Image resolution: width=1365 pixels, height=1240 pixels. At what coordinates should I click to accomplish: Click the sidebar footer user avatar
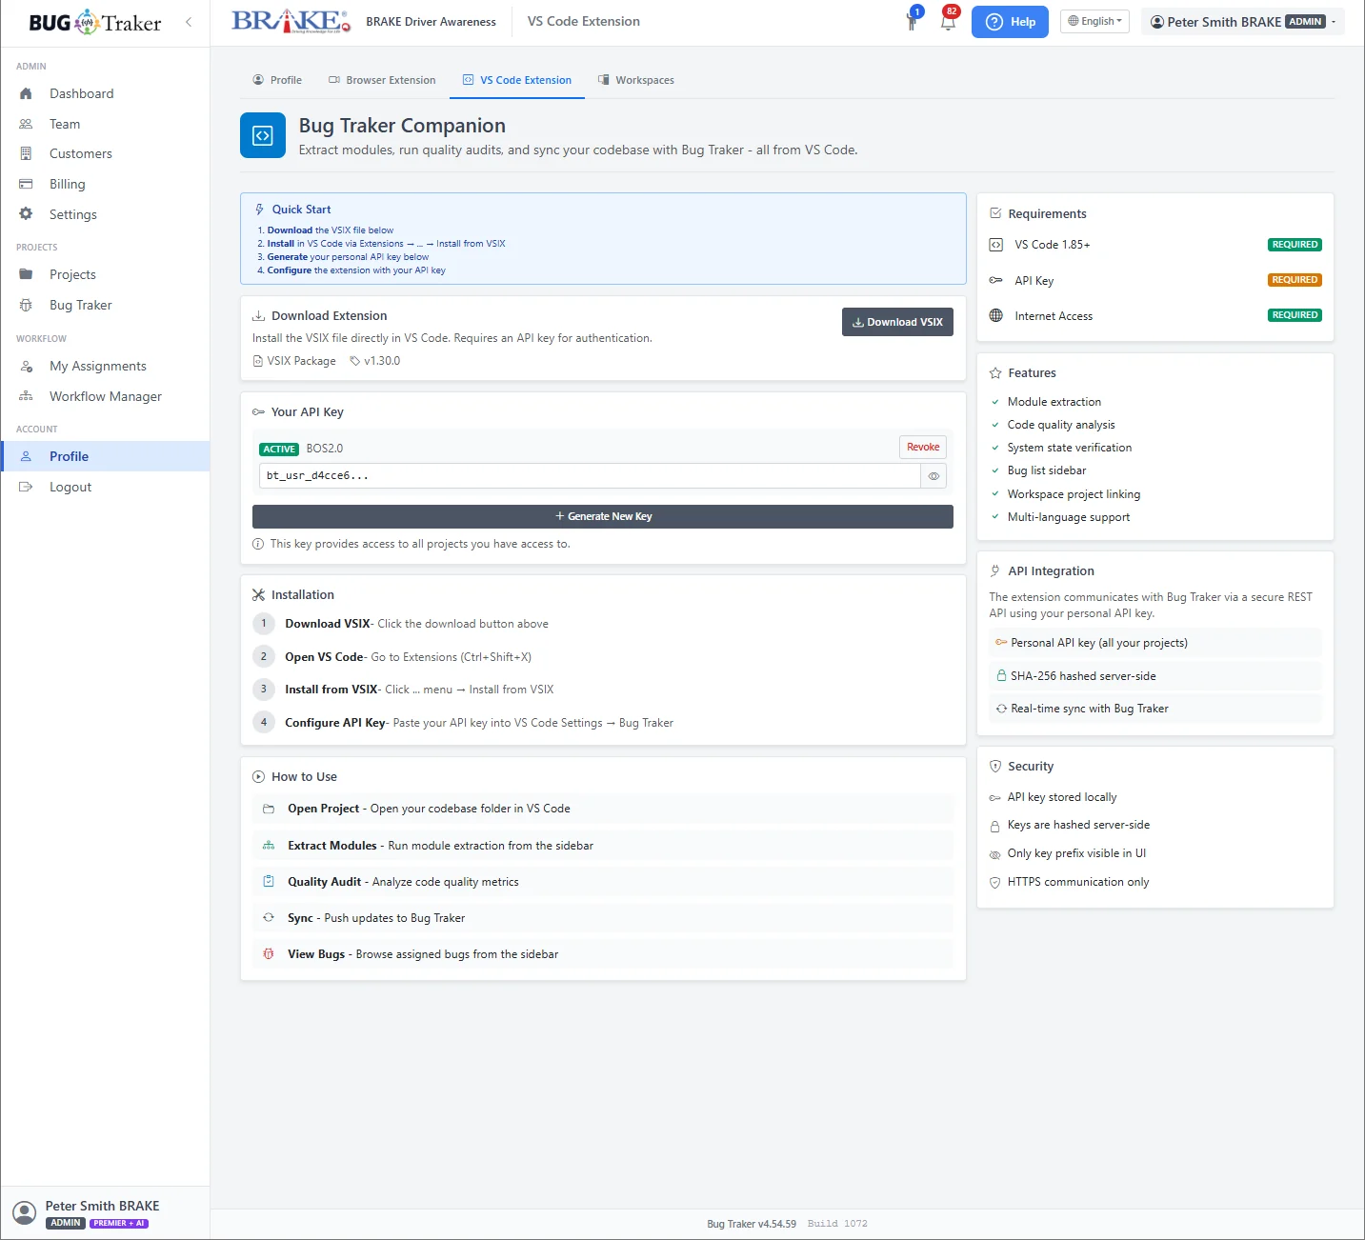click(x=24, y=1213)
